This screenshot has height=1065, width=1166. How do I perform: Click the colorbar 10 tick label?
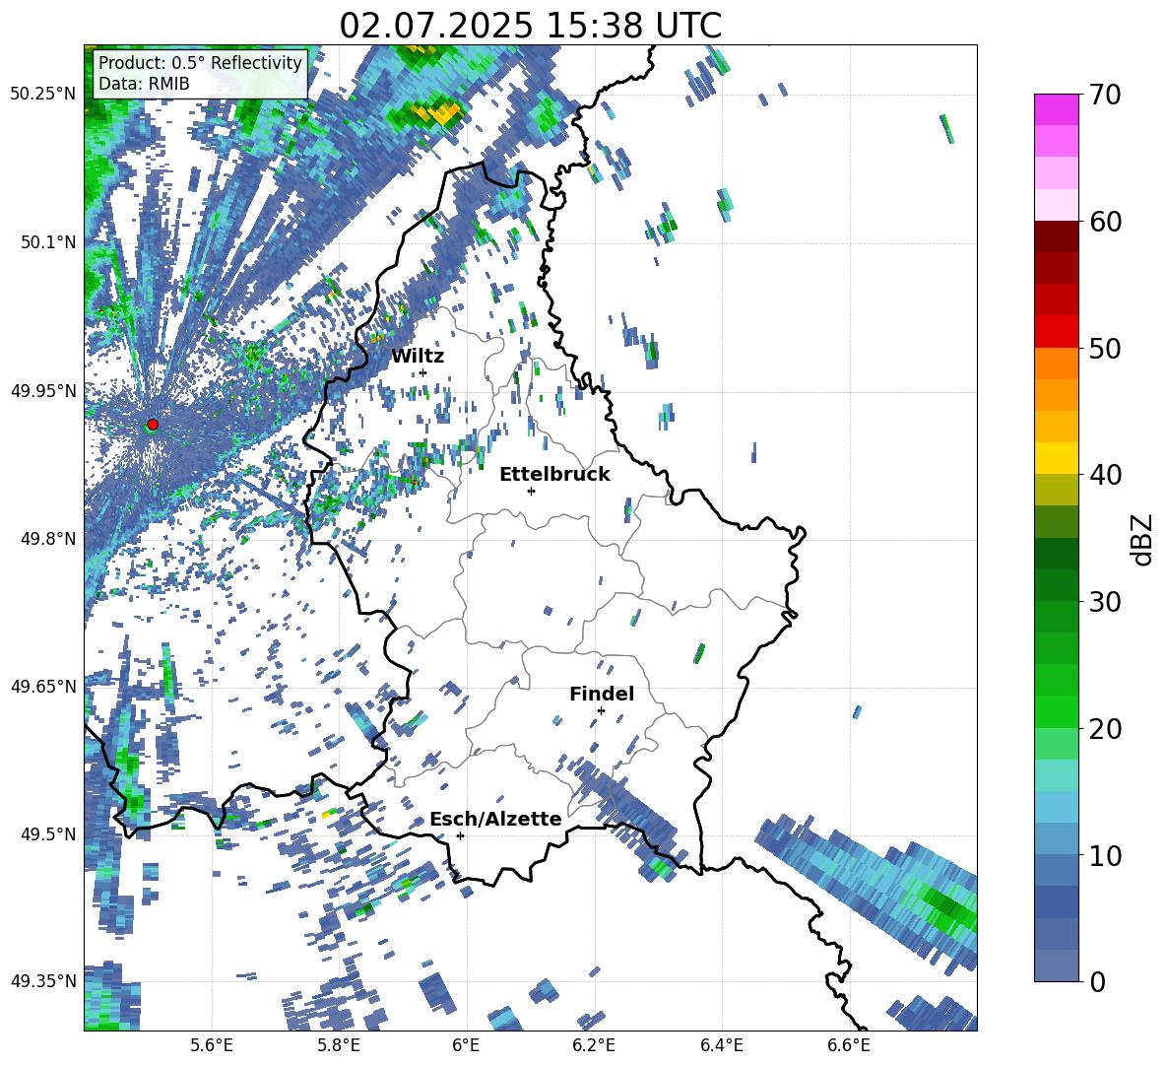pyautogui.click(x=1105, y=855)
